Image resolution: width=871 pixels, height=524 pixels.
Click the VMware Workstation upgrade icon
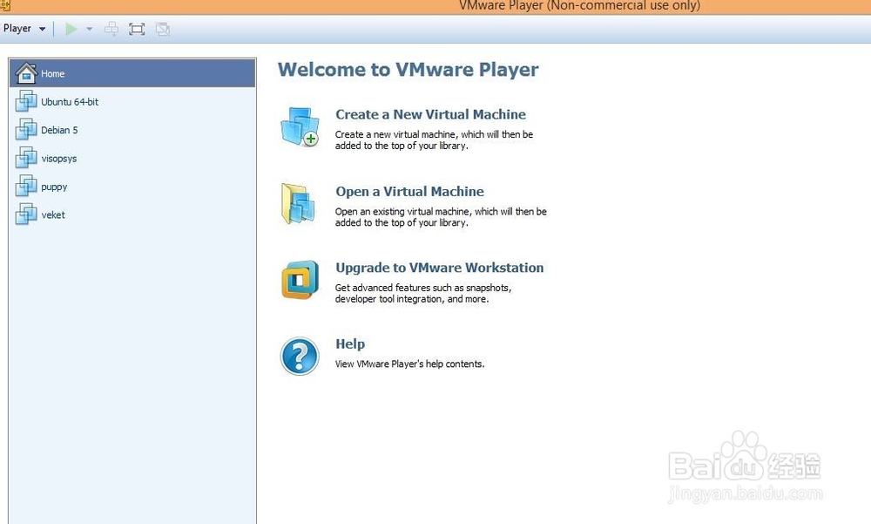[x=300, y=280]
